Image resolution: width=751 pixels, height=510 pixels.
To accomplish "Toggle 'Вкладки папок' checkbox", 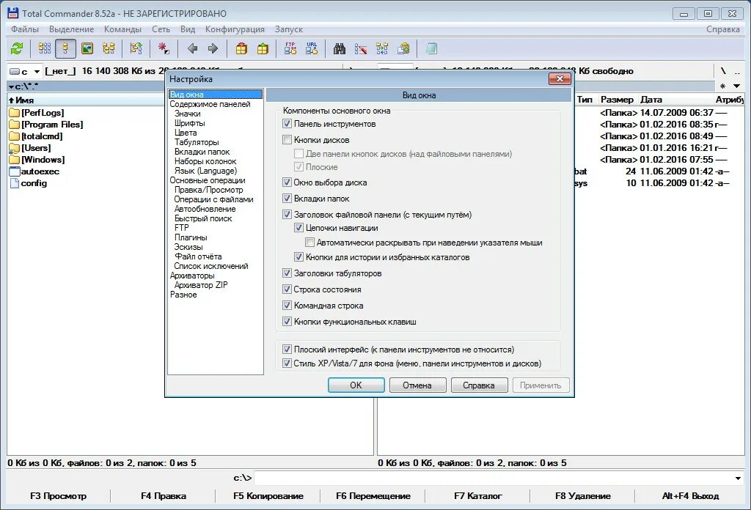I will [x=287, y=198].
